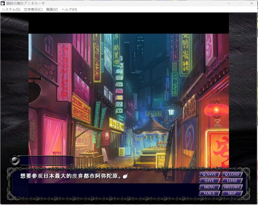
Task: Open the SAVE screen
Action: [209, 181]
